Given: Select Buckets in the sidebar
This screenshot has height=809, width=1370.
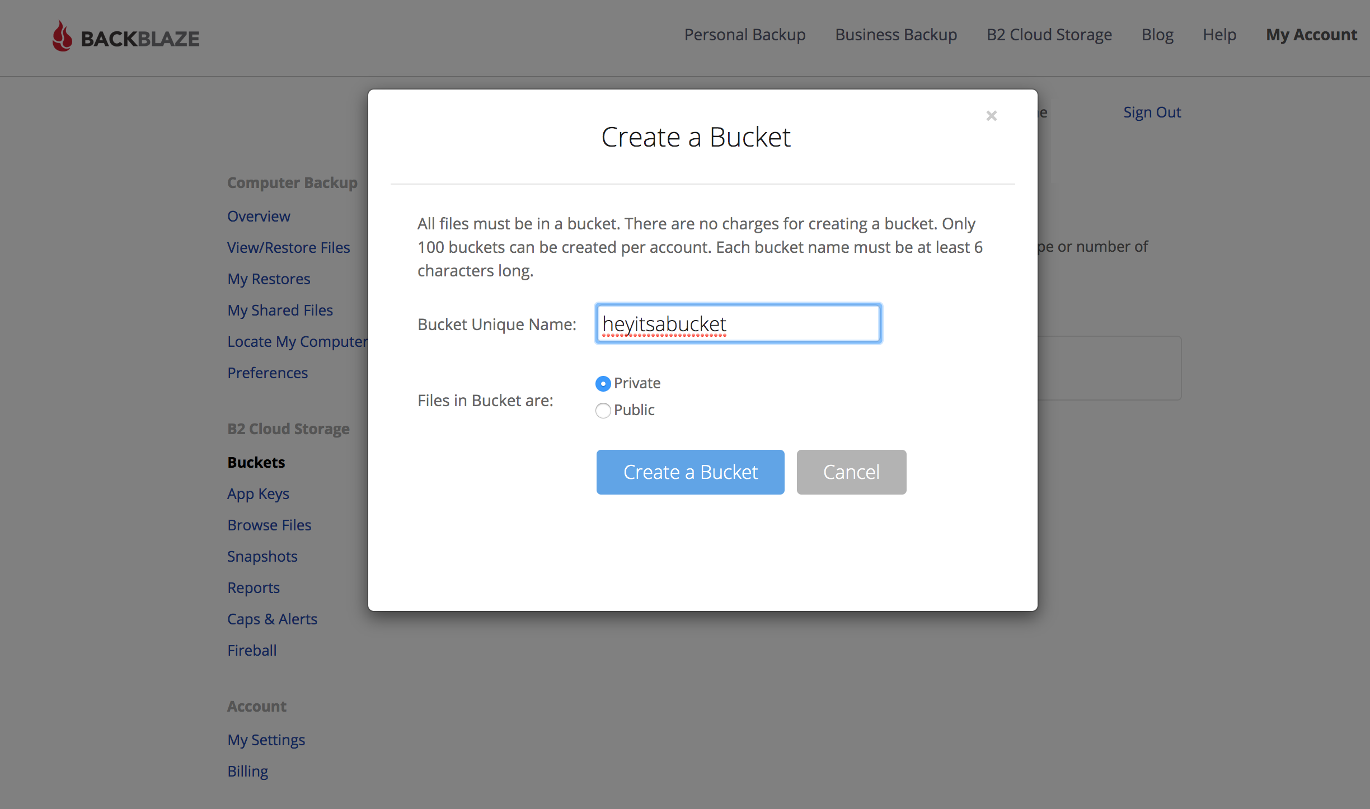Looking at the screenshot, I should (256, 463).
